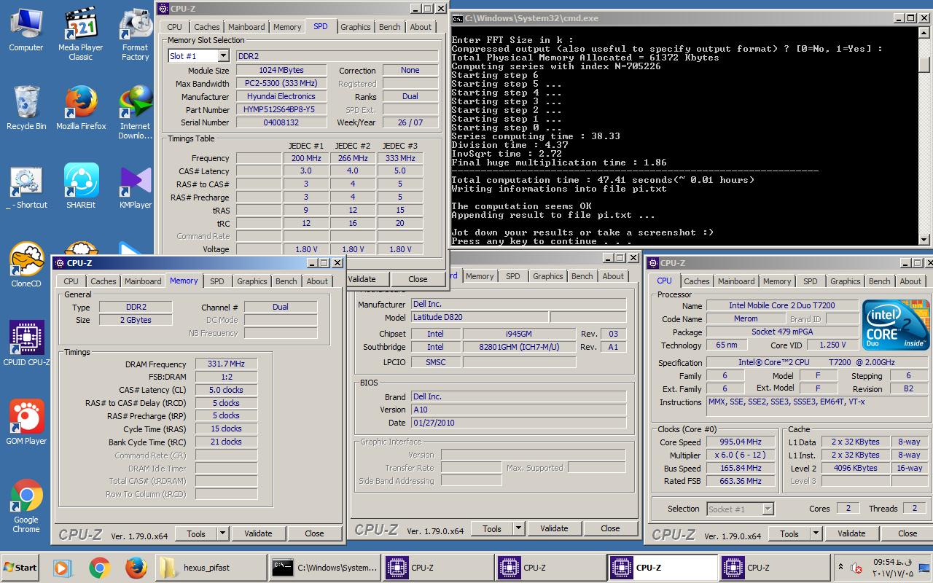Click BIOS date value 01/27/2010
The width and height of the screenshot is (933, 583).
coord(518,423)
